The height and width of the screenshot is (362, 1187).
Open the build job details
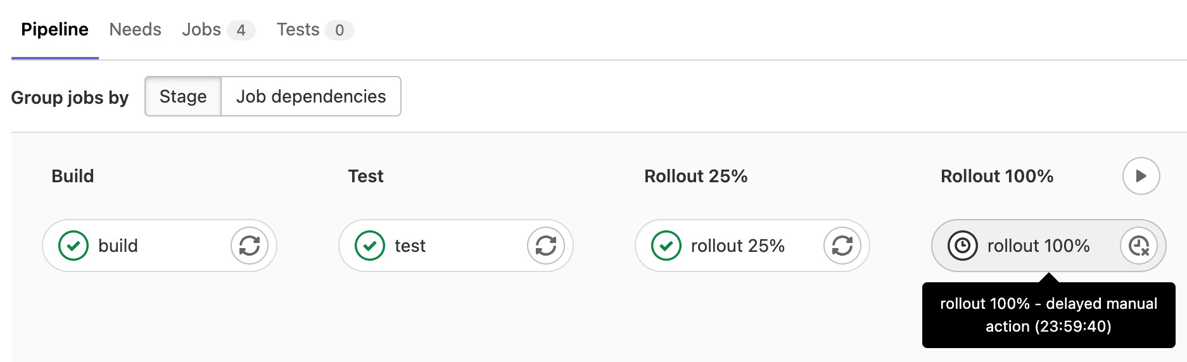click(x=118, y=246)
